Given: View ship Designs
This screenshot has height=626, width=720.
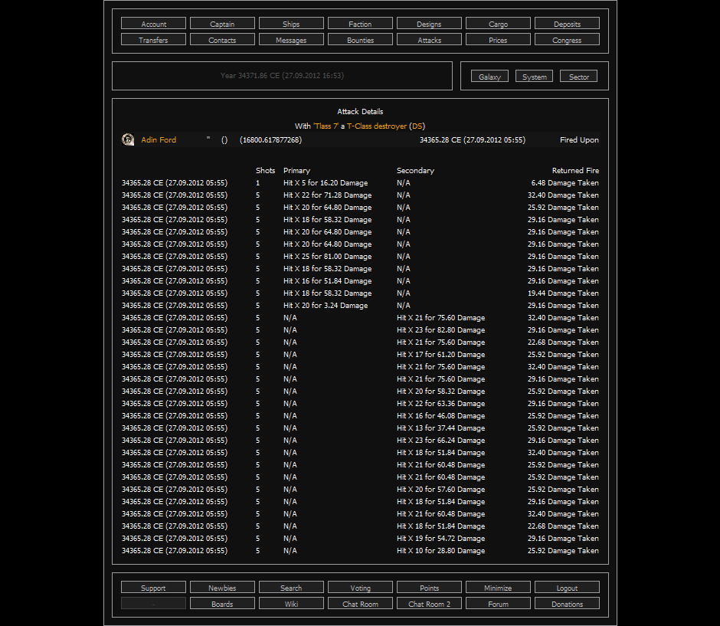Looking at the screenshot, I should (429, 24).
